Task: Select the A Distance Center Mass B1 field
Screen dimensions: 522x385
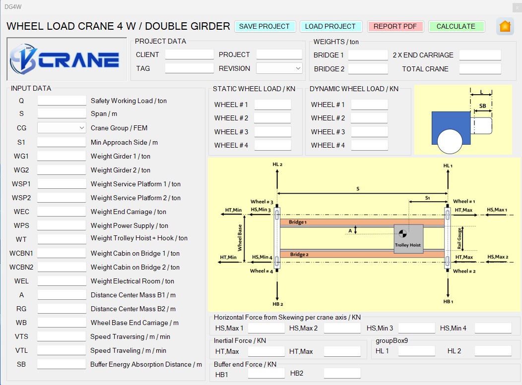Action: click(x=62, y=294)
